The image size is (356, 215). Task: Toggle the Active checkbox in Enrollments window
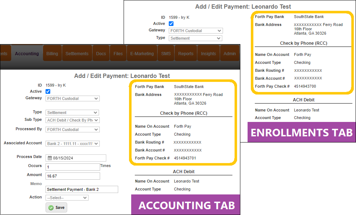[x=171, y=23]
